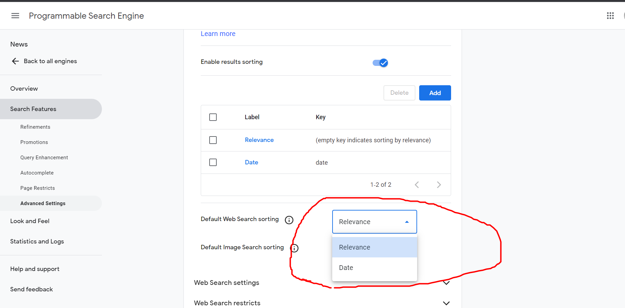Click the Add button

pos(435,93)
